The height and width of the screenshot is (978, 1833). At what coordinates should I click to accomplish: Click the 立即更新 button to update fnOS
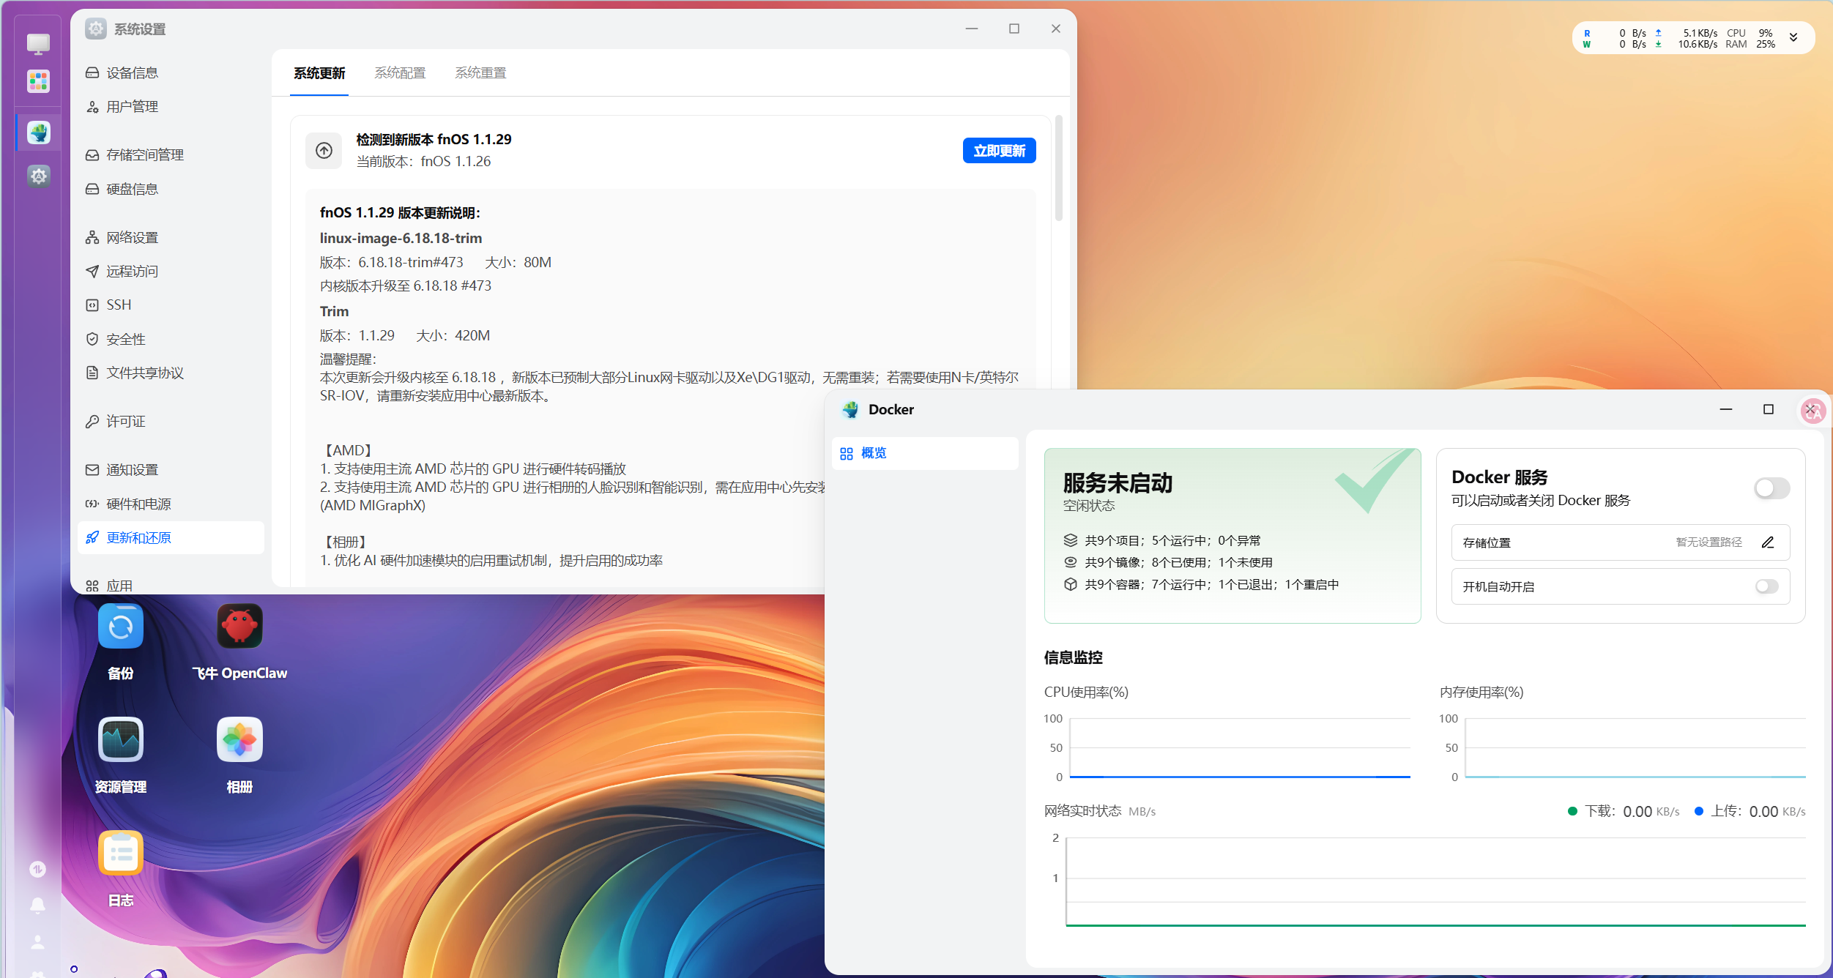[x=999, y=150]
